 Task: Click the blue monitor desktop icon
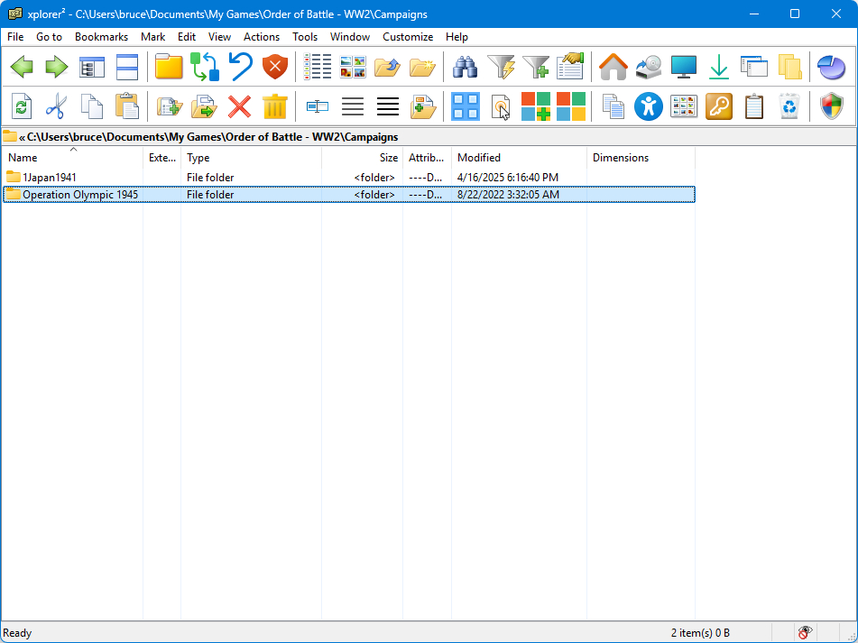tap(684, 67)
